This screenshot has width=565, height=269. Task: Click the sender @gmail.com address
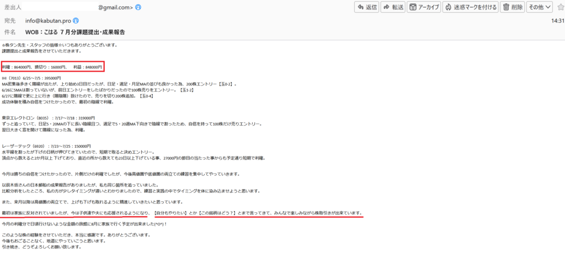point(116,7)
